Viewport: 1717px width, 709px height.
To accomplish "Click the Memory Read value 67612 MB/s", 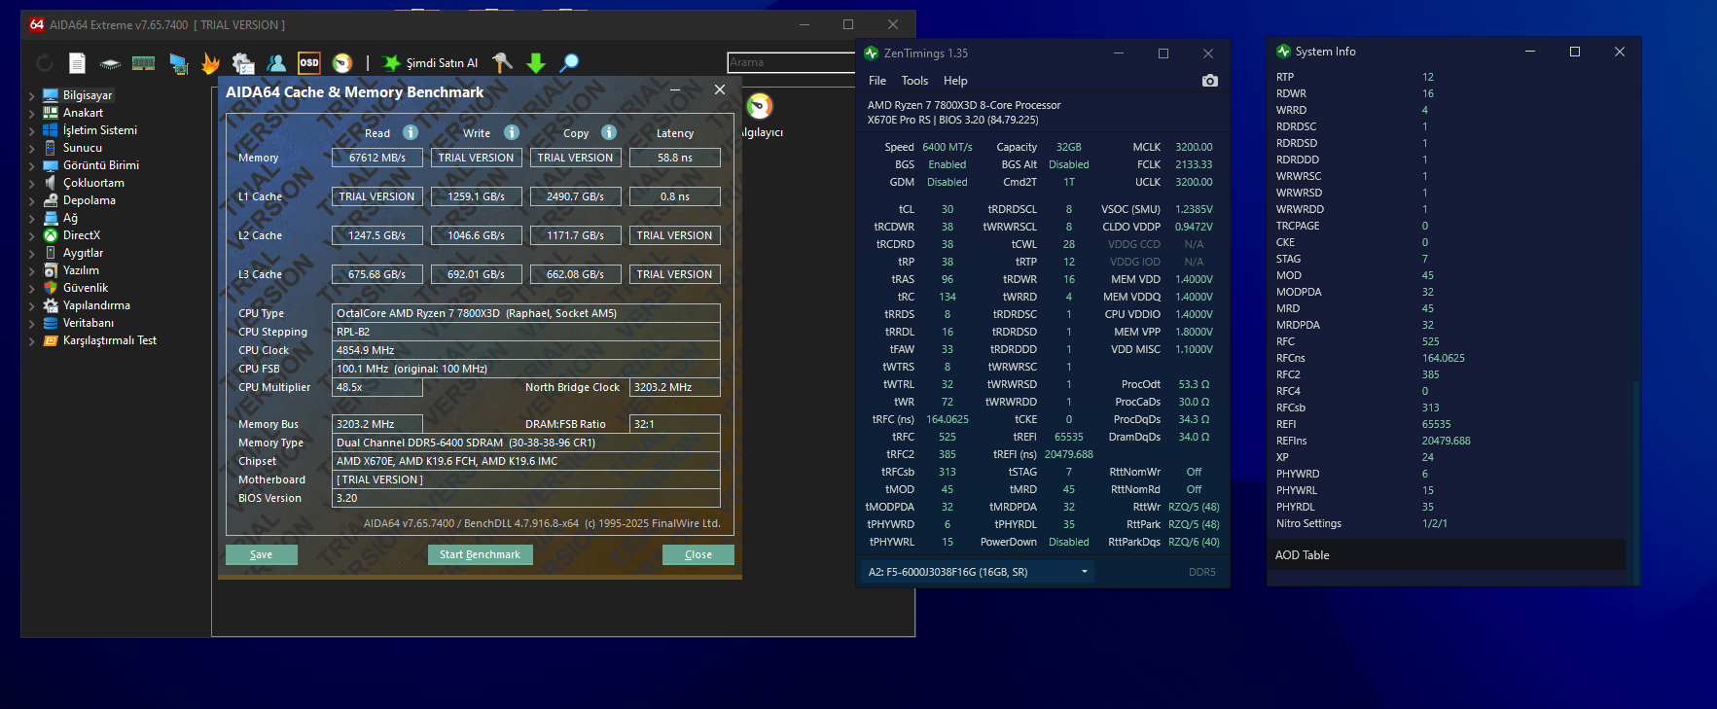I will [377, 158].
